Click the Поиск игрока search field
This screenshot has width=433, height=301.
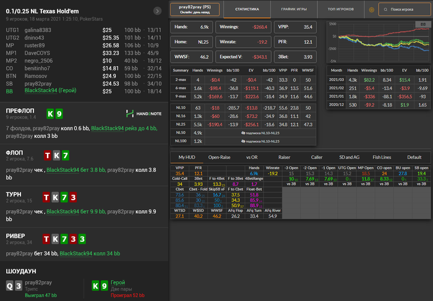405,9
